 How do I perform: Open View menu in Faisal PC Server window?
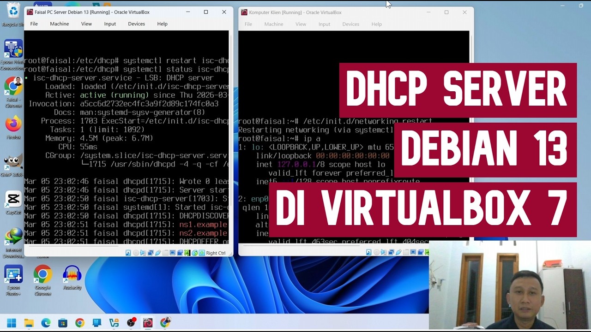pyautogui.click(x=86, y=24)
